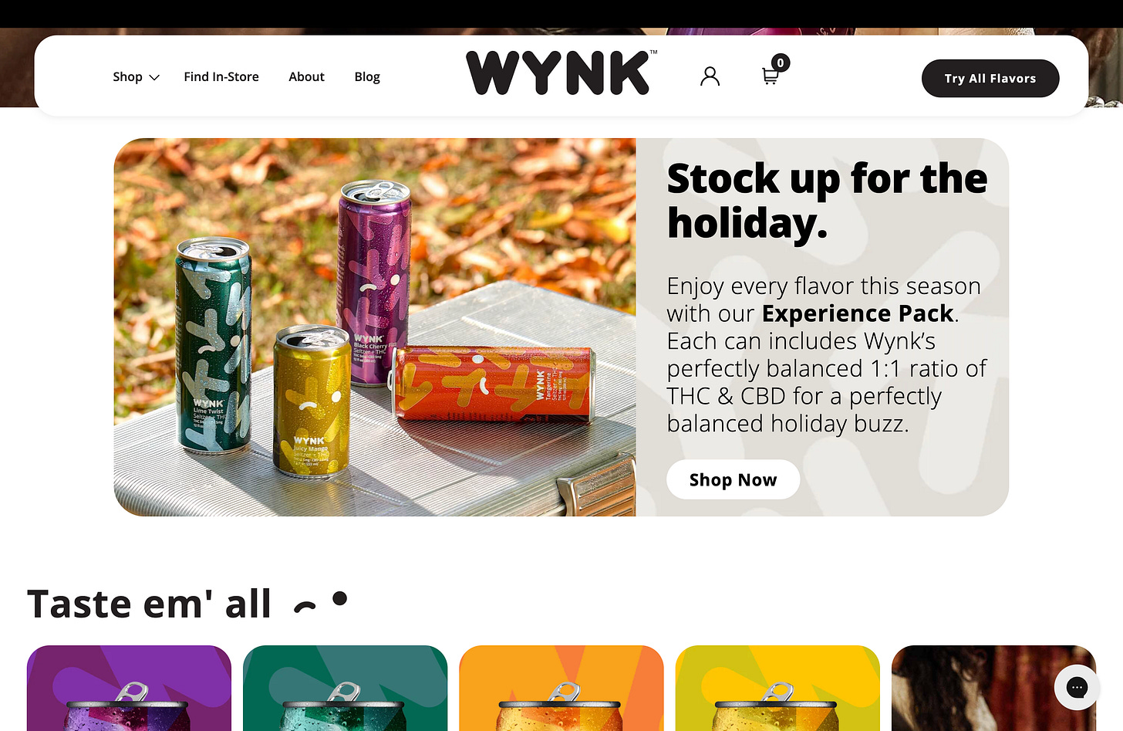Open the lifestyle photo card
The image size is (1123, 731).
point(993,688)
